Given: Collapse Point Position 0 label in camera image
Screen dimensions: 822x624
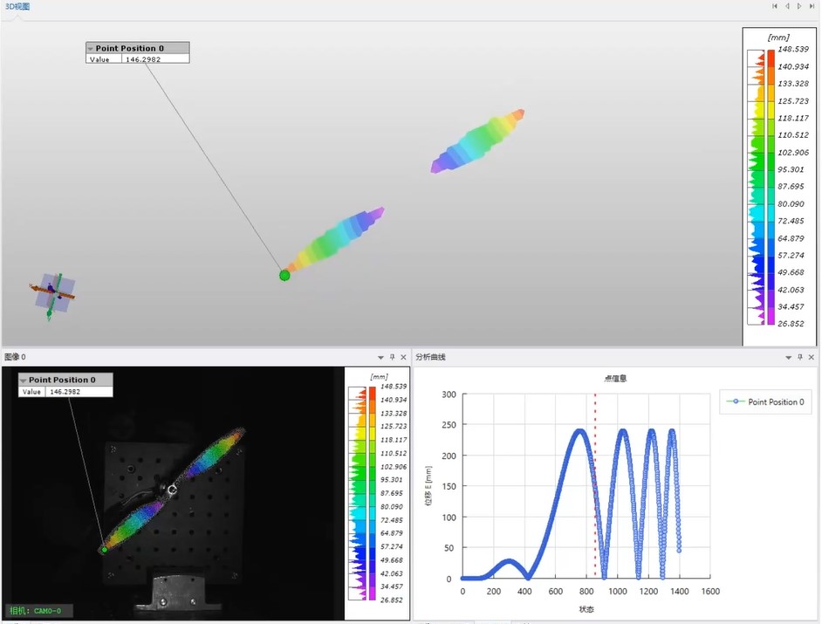Looking at the screenshot, I should [x=24, y=381].
